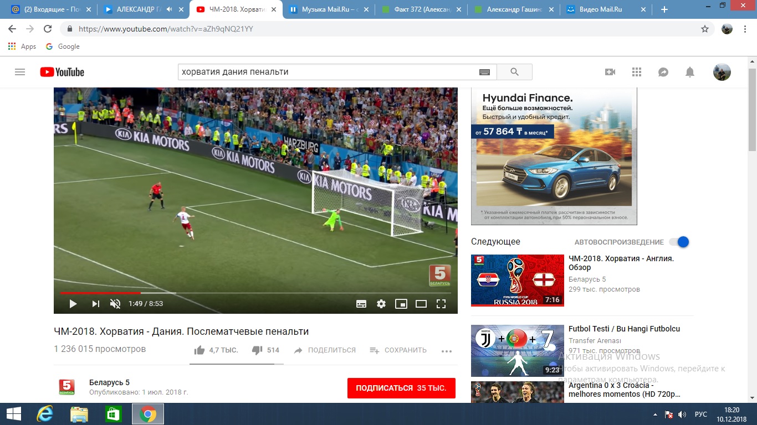Switch to Музыка Mail.Ru tab

click(328, 9)
